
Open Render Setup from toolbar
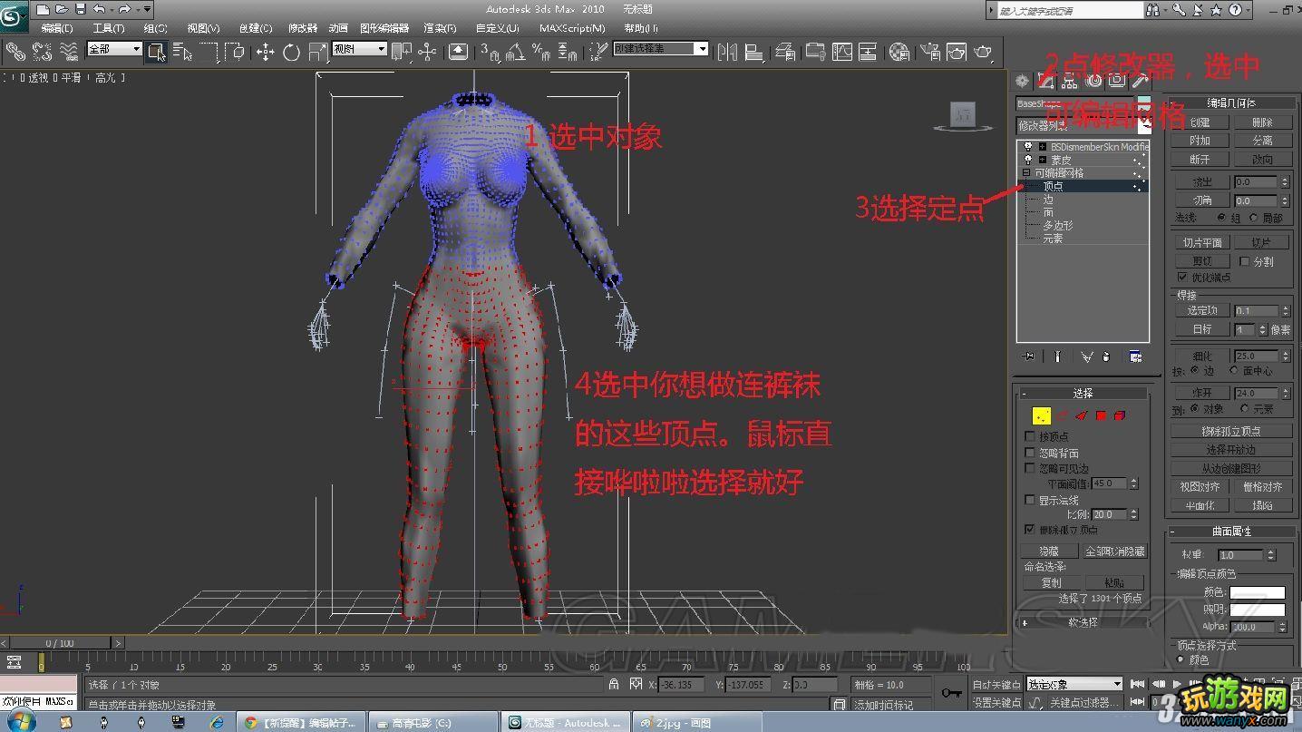click(929, 52)
